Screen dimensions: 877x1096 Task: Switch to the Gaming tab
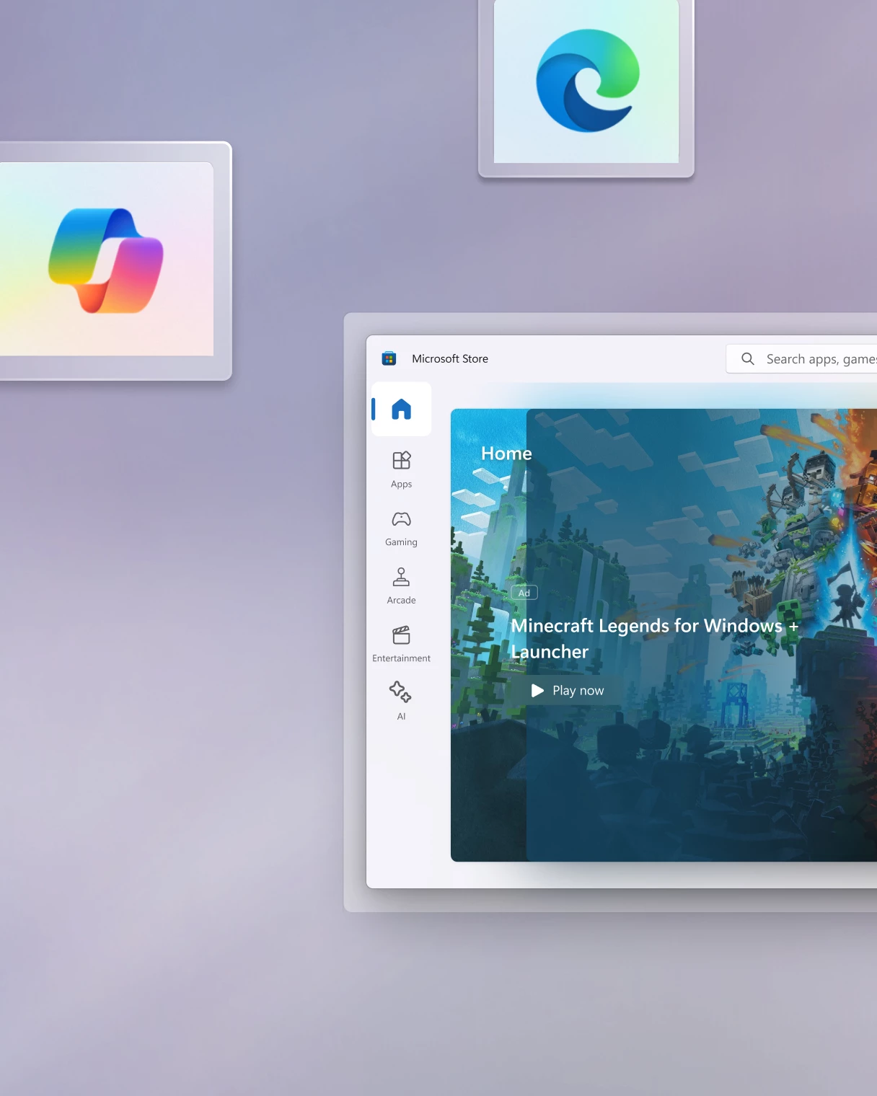pos(401,529)
